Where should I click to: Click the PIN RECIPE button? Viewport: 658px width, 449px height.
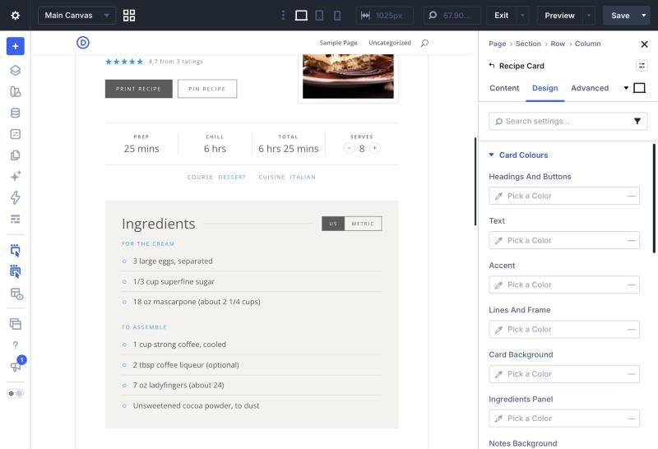click(x=207, y=89)
